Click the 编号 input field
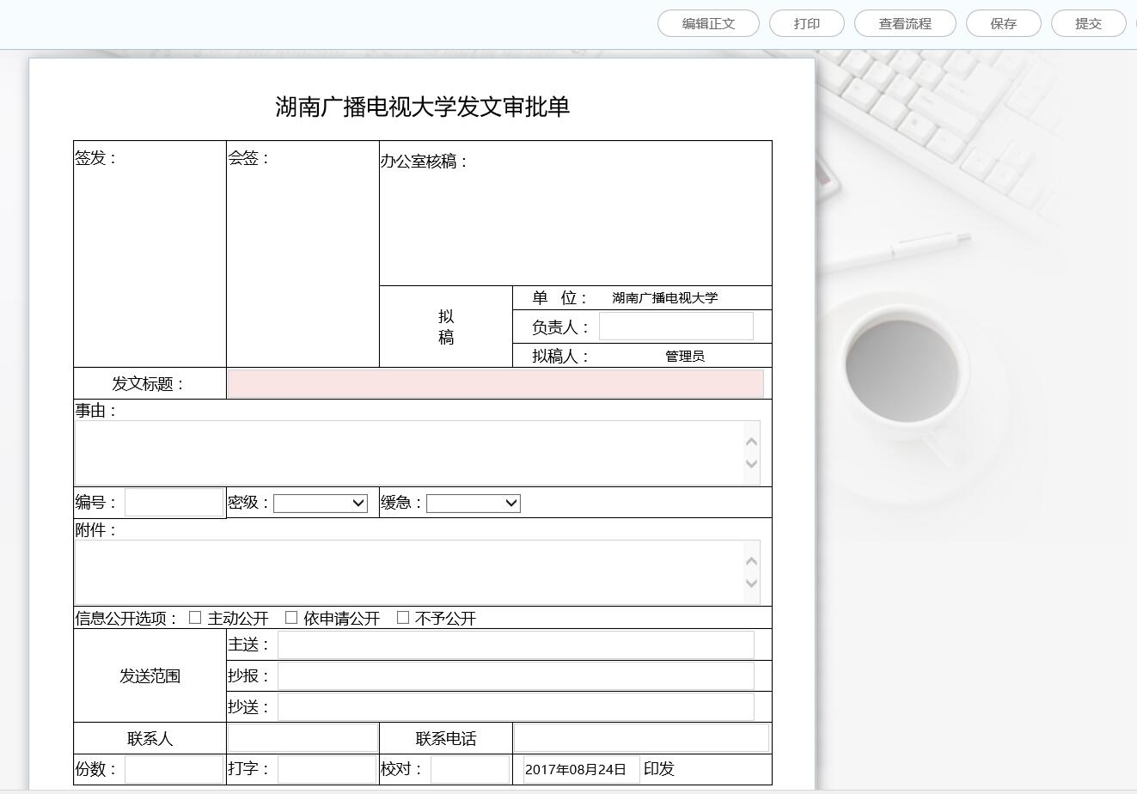The height and width of the screenshot is (794, 1137). click(174, 502)
